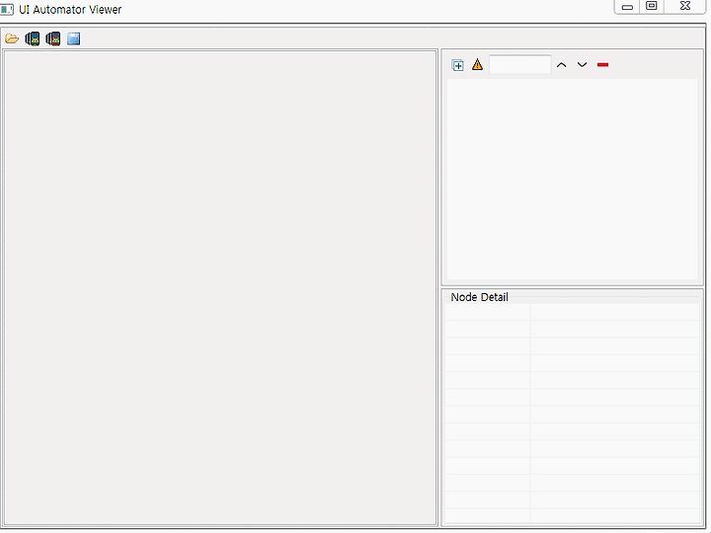Go to the previous search result with the up chevron
Image resolution: width=711 pixels, height=533 pixels.
click(561, 65)
